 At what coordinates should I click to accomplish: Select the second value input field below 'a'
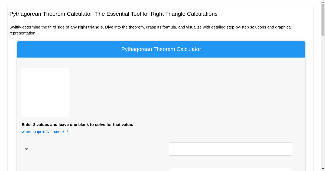(x=230, y=170)
